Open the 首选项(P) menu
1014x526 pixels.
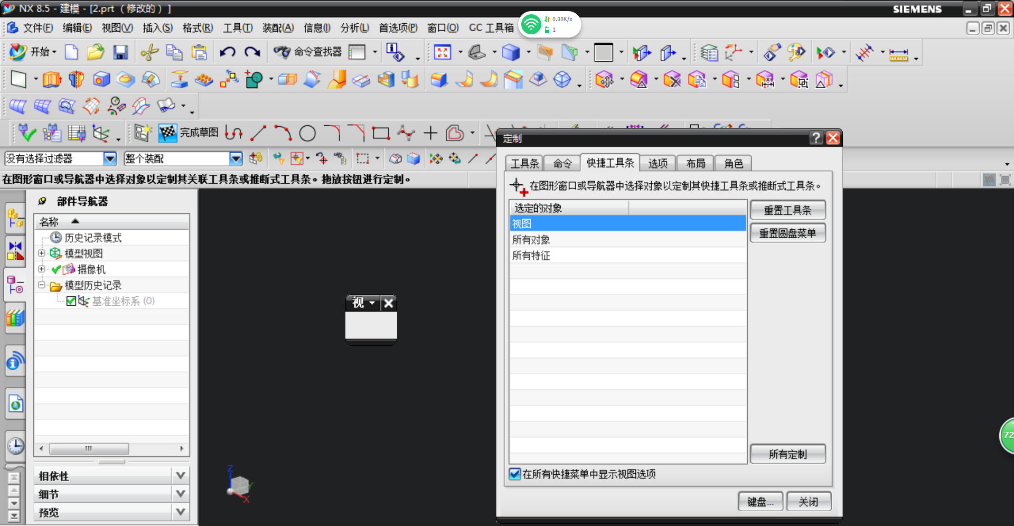click(398, 27)
